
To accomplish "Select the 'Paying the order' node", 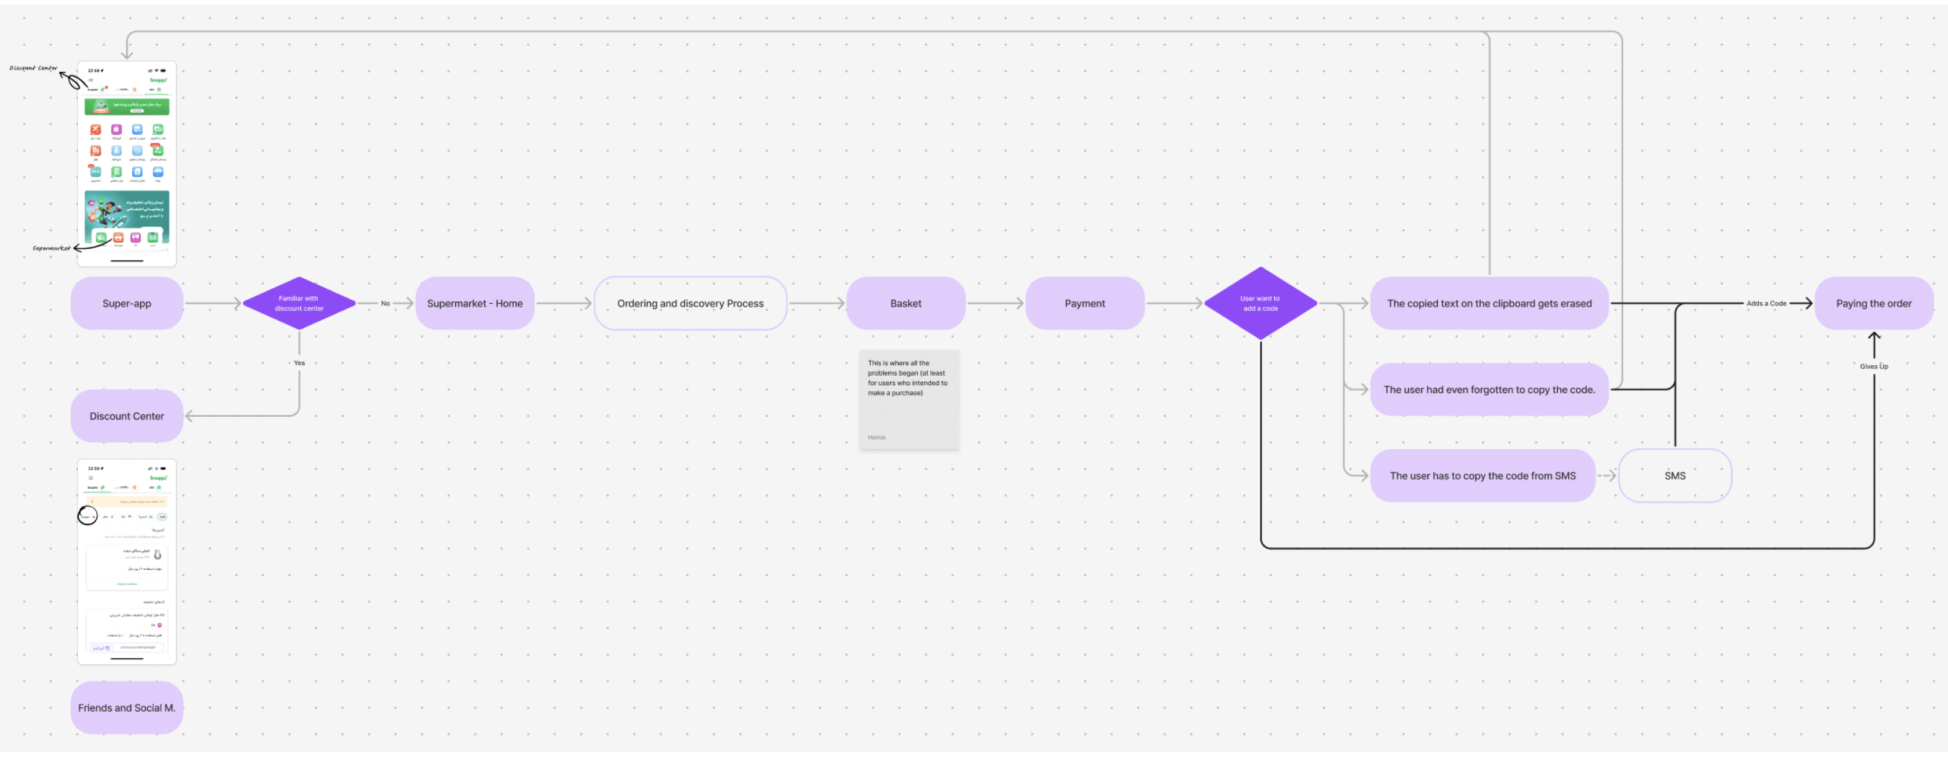I will point(1873,303).
